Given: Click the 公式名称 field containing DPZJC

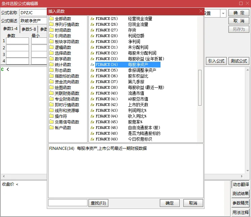Looking at the screenshot, I should 33,13.
